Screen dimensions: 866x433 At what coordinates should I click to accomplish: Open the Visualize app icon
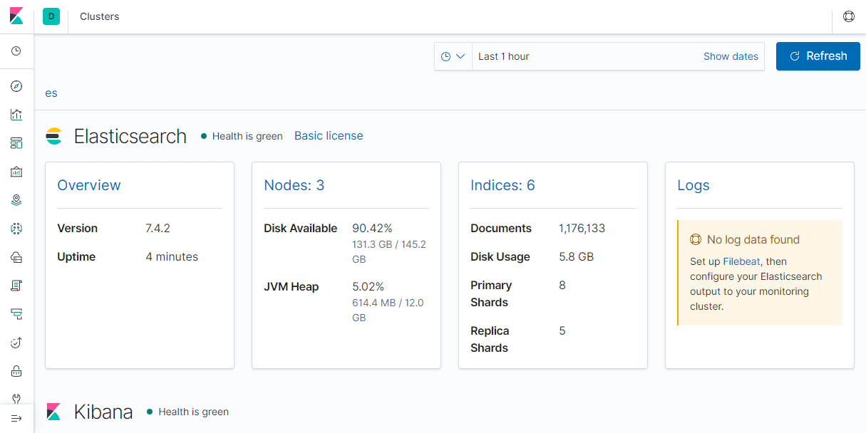click(16, 115)
